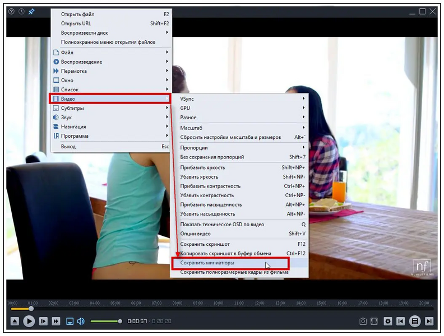Viewport: 444px width, 336px height.
Task: Mute sound with the speaker icon
Action: pyautogui.click(x=81, y=321)
